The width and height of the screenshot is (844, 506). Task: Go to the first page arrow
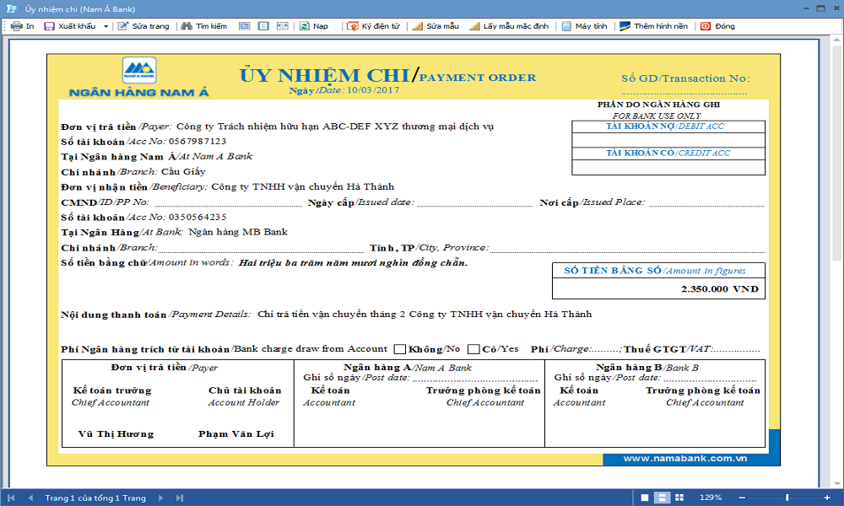click(x=13, y=498)
